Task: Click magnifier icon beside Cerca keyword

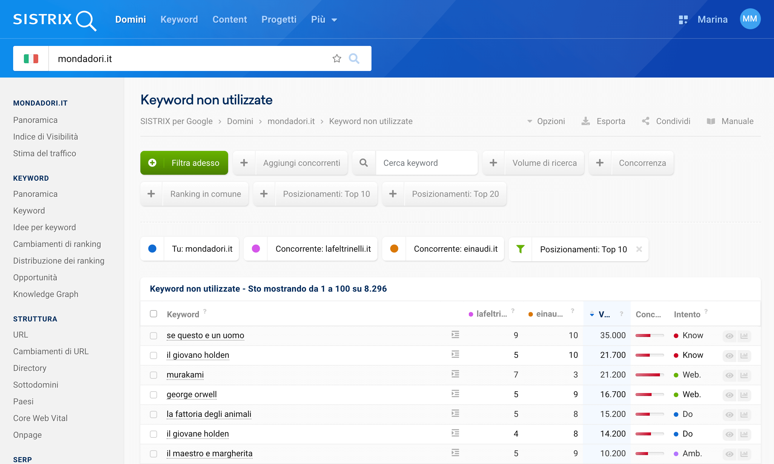Action: (x=363, y=163)
